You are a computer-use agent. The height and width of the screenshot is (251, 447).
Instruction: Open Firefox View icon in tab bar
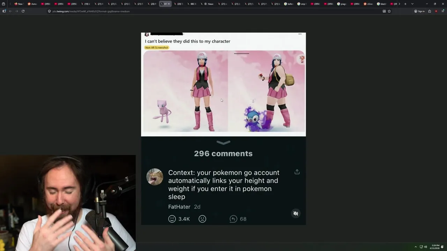pyautogui.click(x=3, y=4)
